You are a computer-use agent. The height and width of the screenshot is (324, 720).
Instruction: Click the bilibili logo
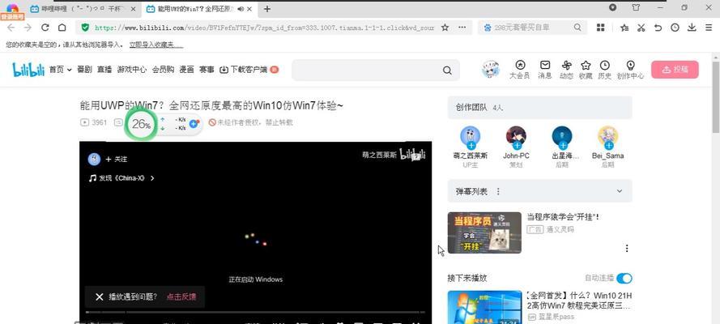click(28, 70)
